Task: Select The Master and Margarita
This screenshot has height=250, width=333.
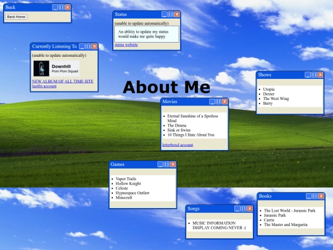Action: pyautogui.click(x=286, y=225)
